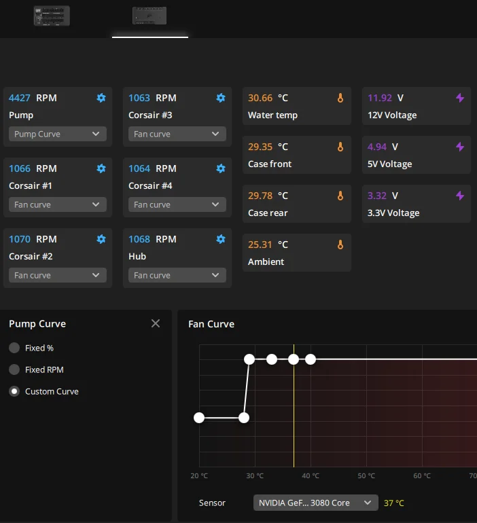Click the upper curve point near 29 °C

(249, 359)
